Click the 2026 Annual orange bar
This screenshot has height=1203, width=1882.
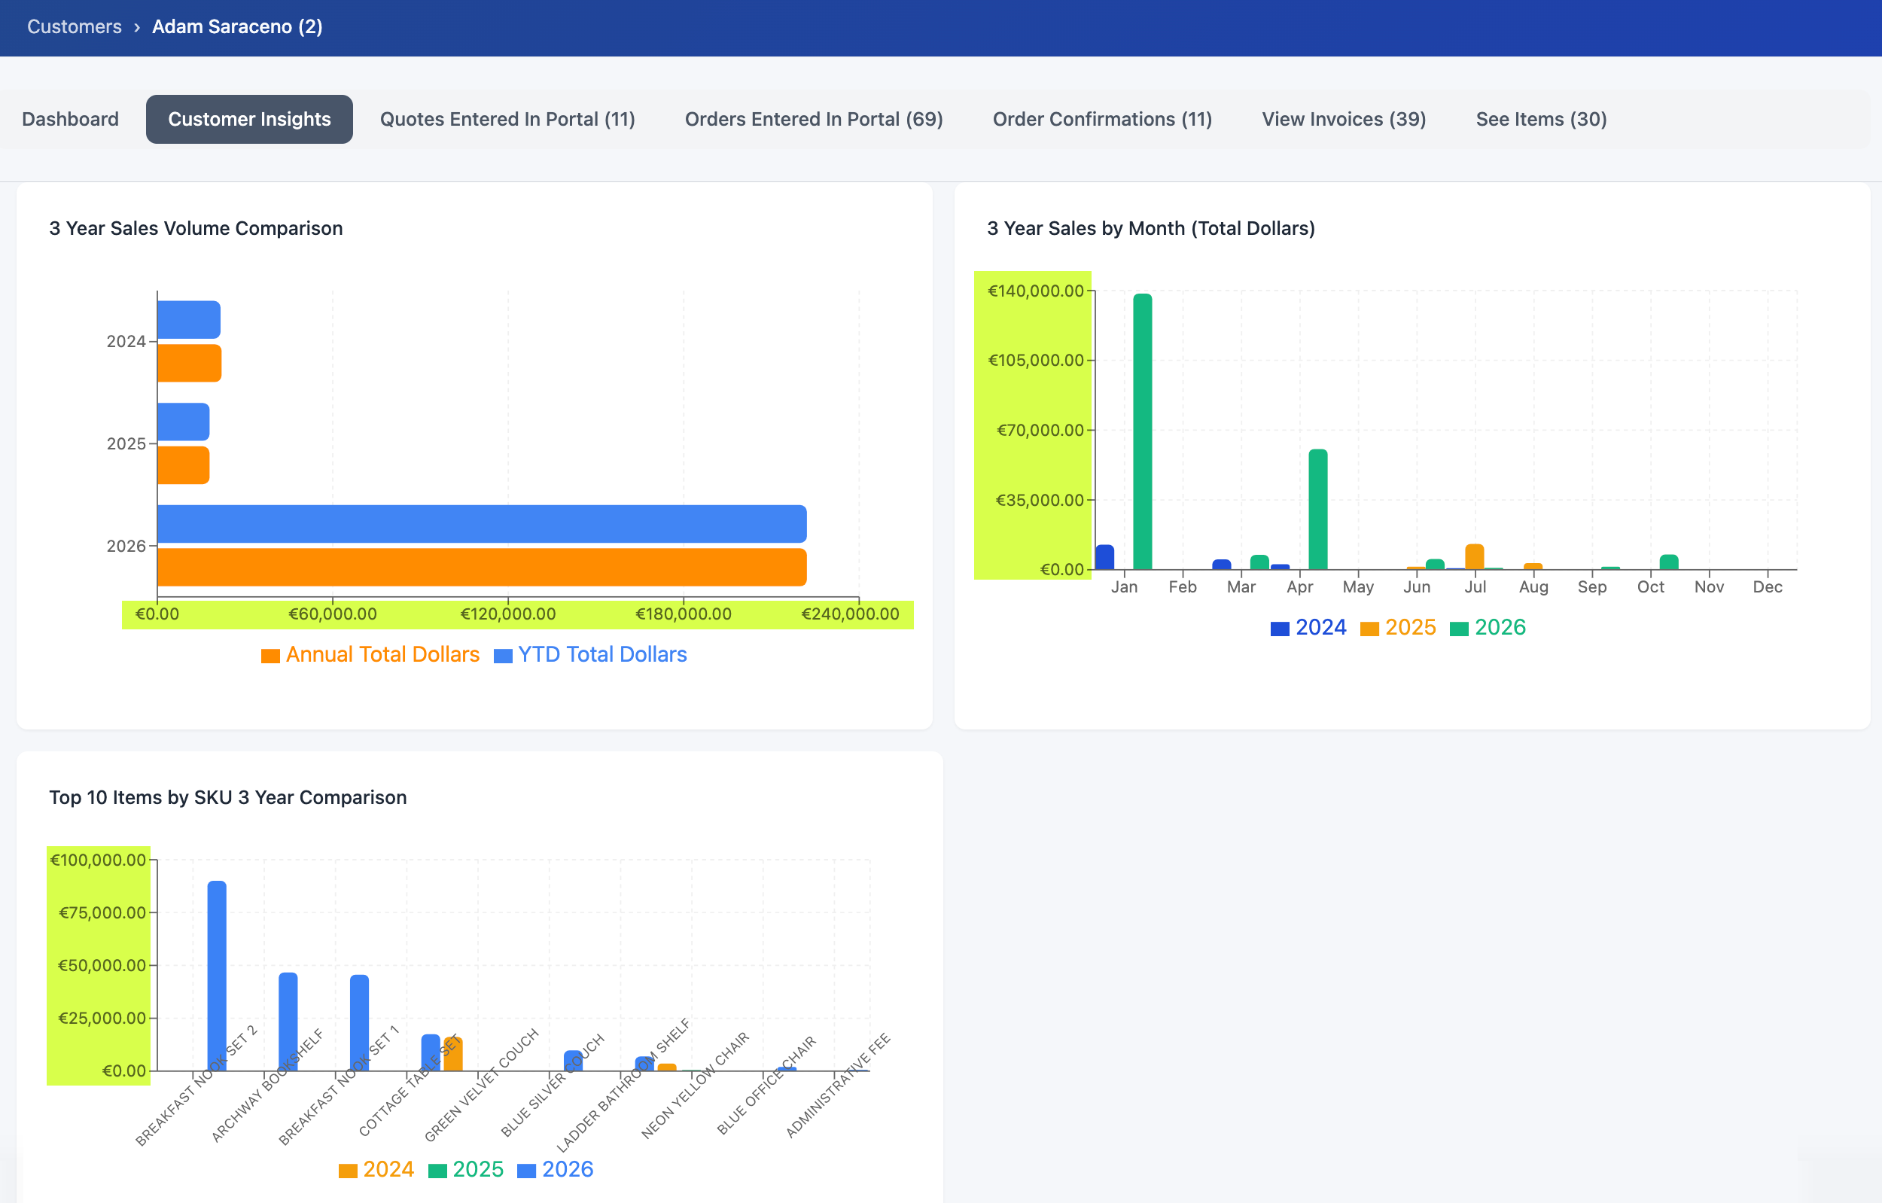(482, 567)
